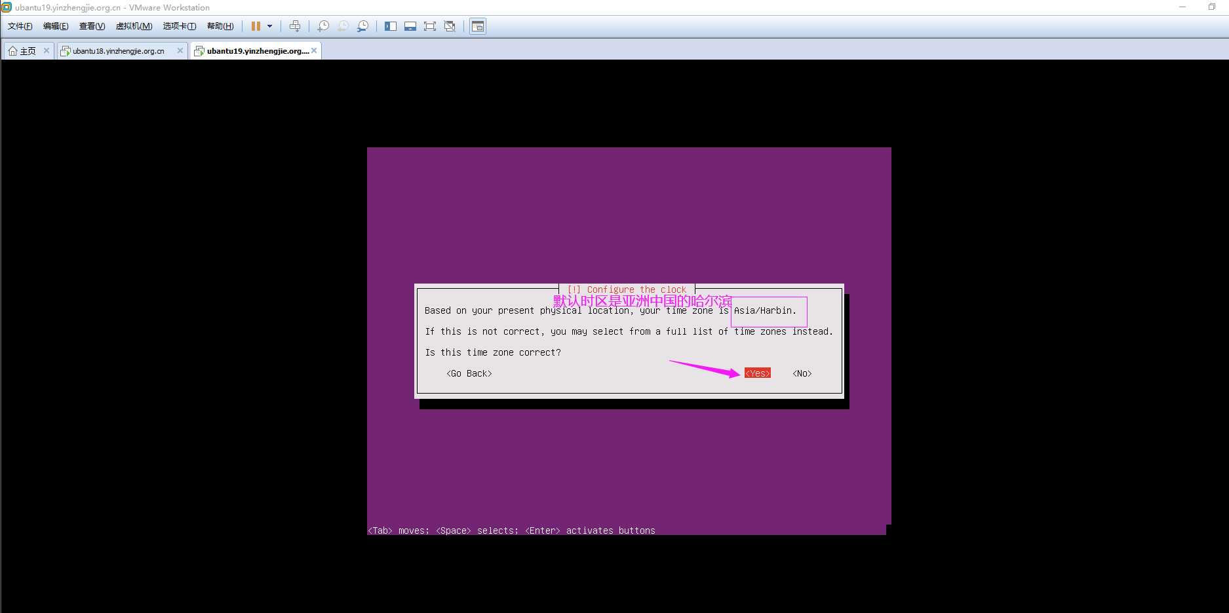Screen dimensions: 1229x613
Task: Take a snapshot with the clock-plus icon
Action: coord(323,26)
